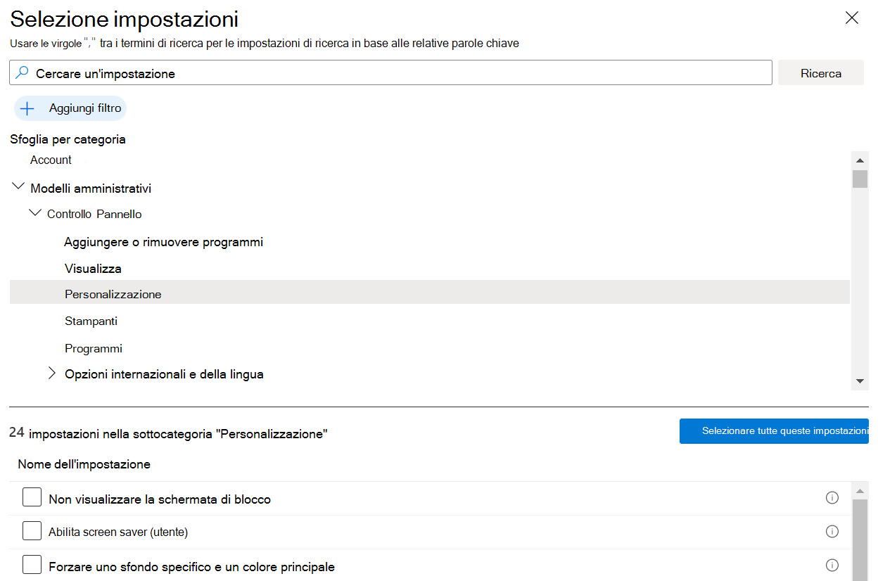
Task: Tick Forzare uno sfondo specifico e un colore principale
Action: click(32, 565)
